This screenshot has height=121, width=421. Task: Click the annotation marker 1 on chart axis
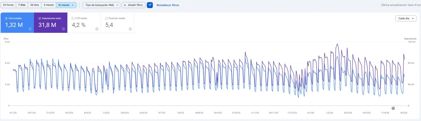pyautogui.click(x=393, y=108)
